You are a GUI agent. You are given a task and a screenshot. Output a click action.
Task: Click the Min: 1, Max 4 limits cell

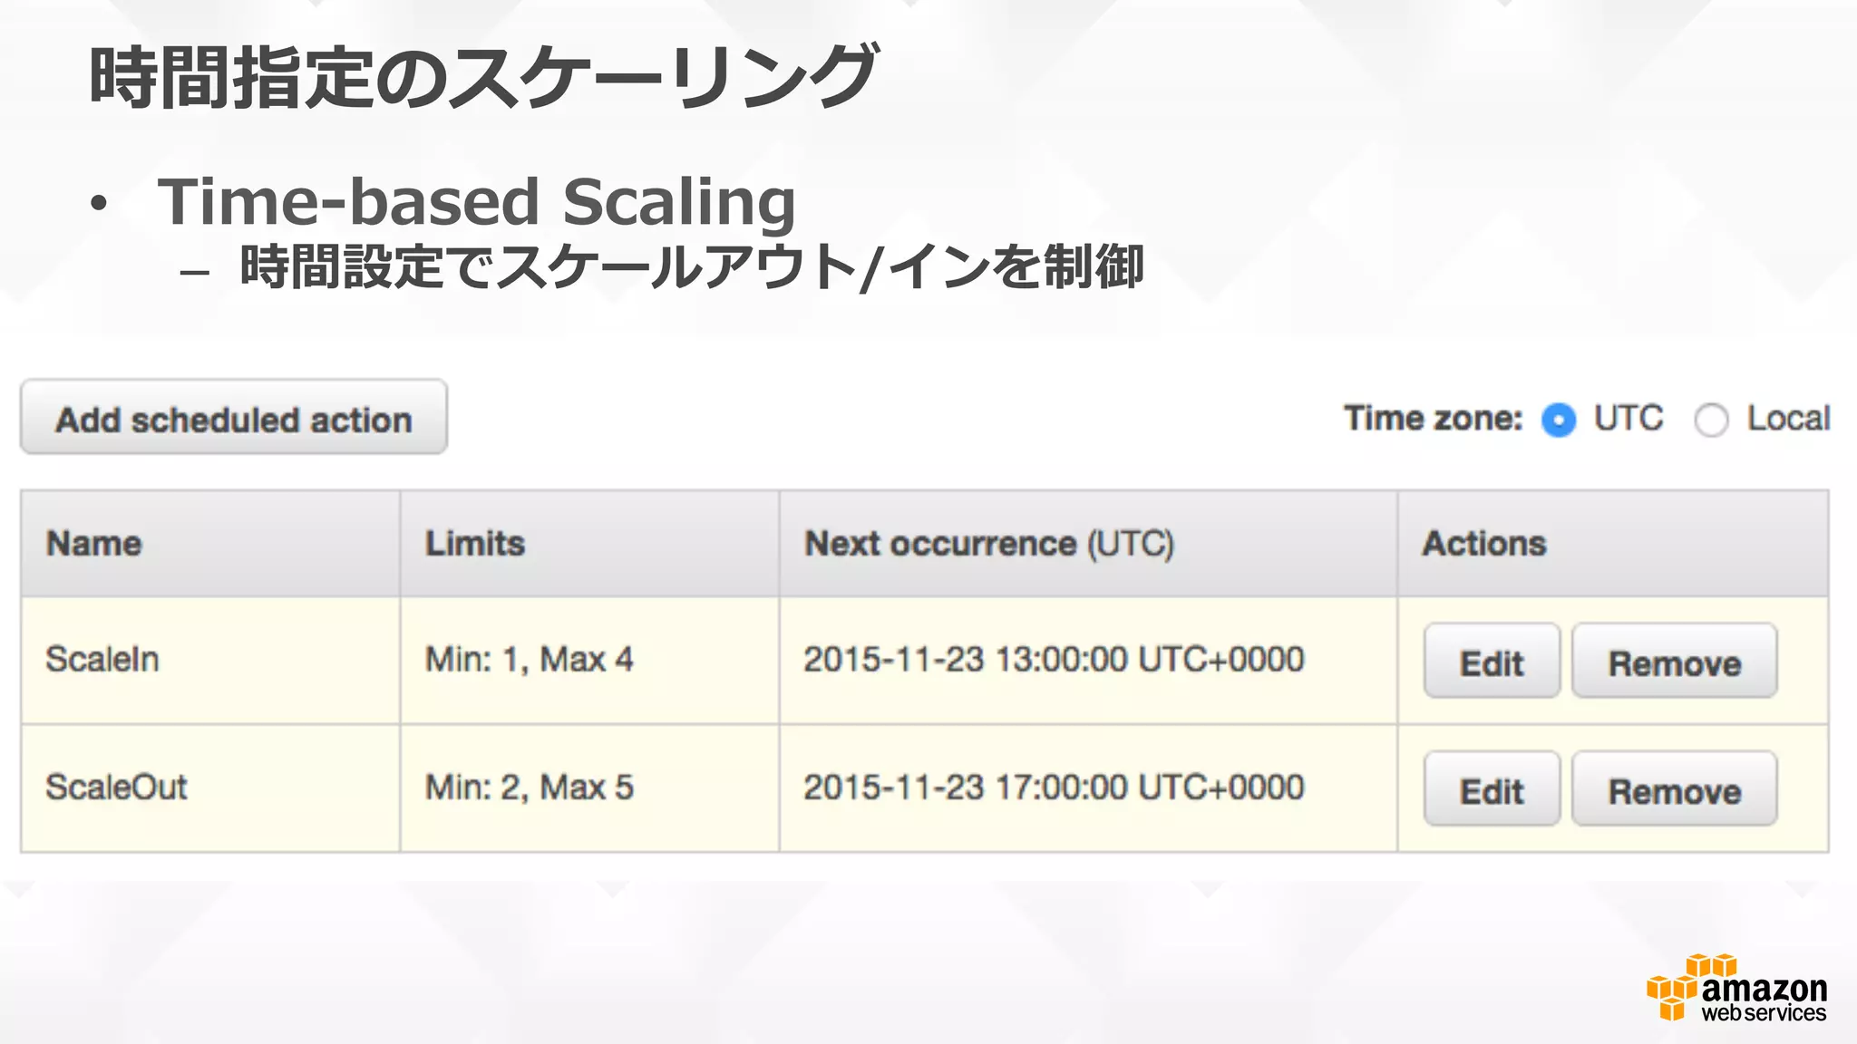pyautogui.click(x=530, y=659)
